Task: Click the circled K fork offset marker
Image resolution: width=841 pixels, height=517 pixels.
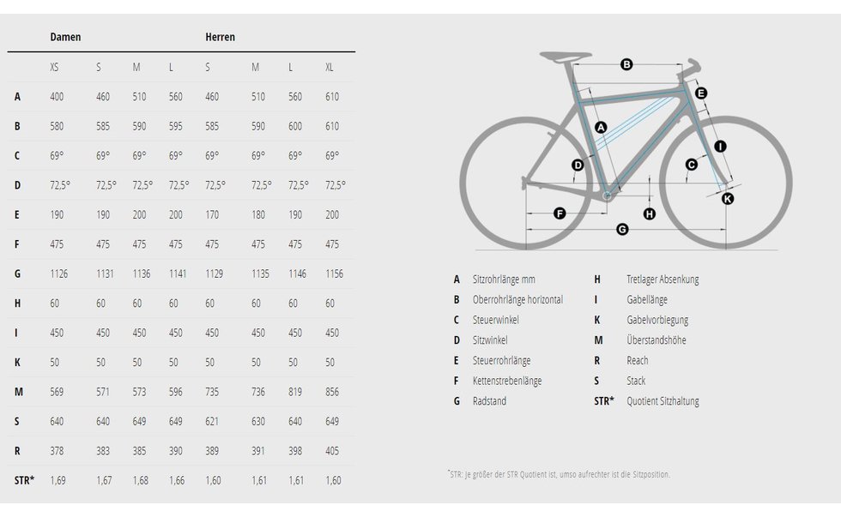Action: coord(728,199)
